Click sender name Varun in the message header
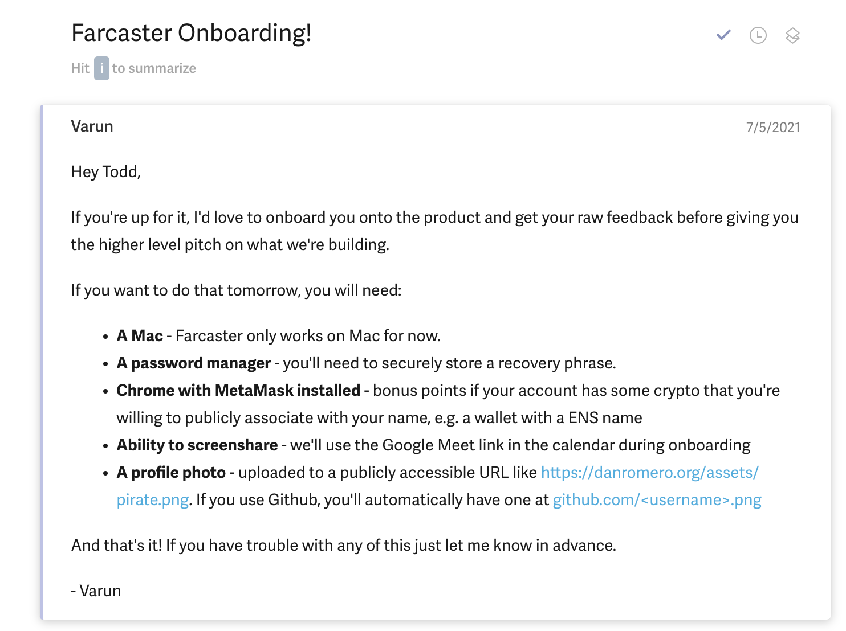The height and width of the screenshot is (631, 846). click(x=92, y=126)
